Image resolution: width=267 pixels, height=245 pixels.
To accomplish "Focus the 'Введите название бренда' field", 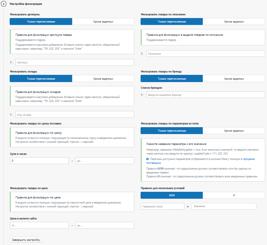I will (205, 95).
